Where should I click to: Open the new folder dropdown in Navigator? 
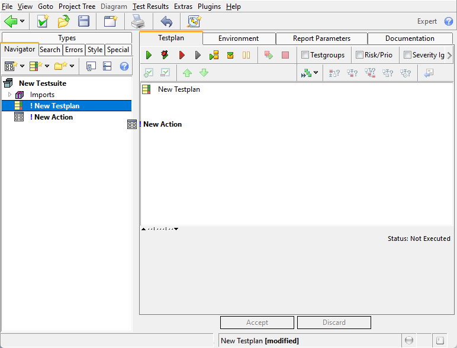pyautogui.click(x=72, y=66)
